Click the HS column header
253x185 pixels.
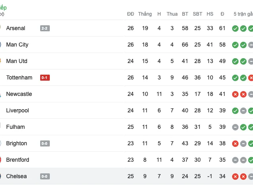(x=210, y=14)
